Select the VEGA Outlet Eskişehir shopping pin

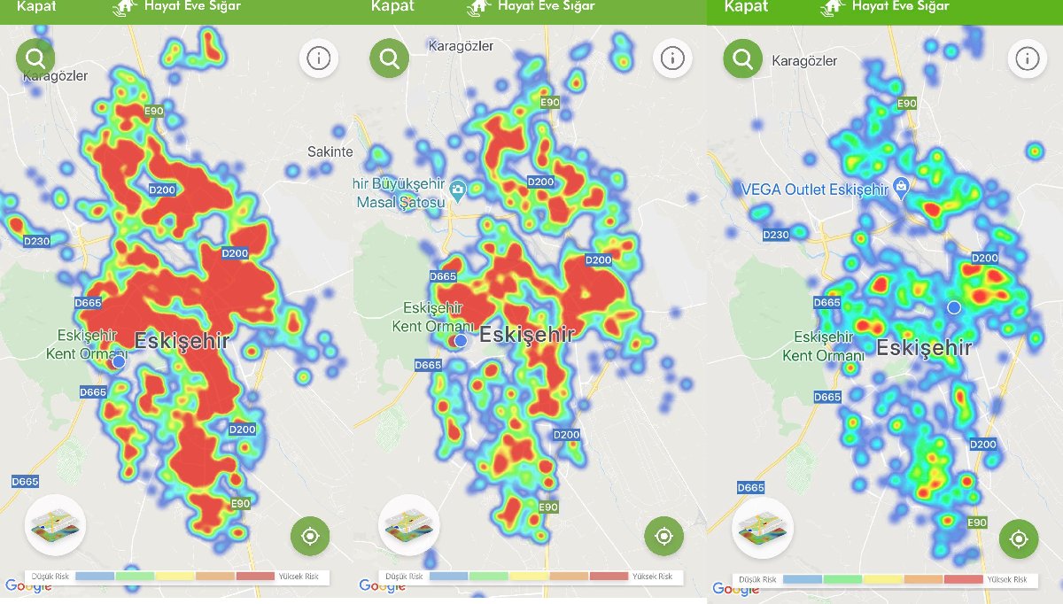(x=901, y=188)
